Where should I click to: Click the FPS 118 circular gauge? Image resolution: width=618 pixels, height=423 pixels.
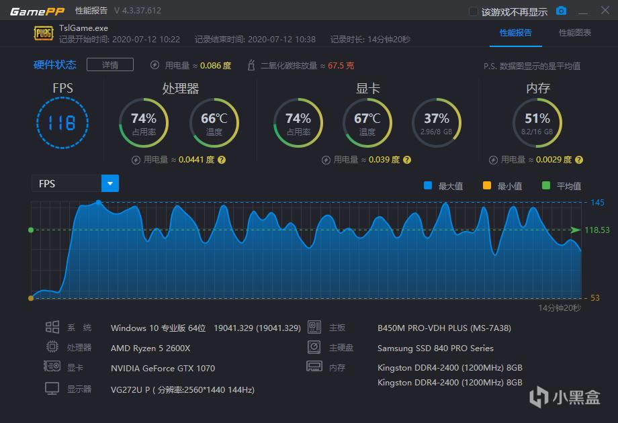tap(62, 123)
